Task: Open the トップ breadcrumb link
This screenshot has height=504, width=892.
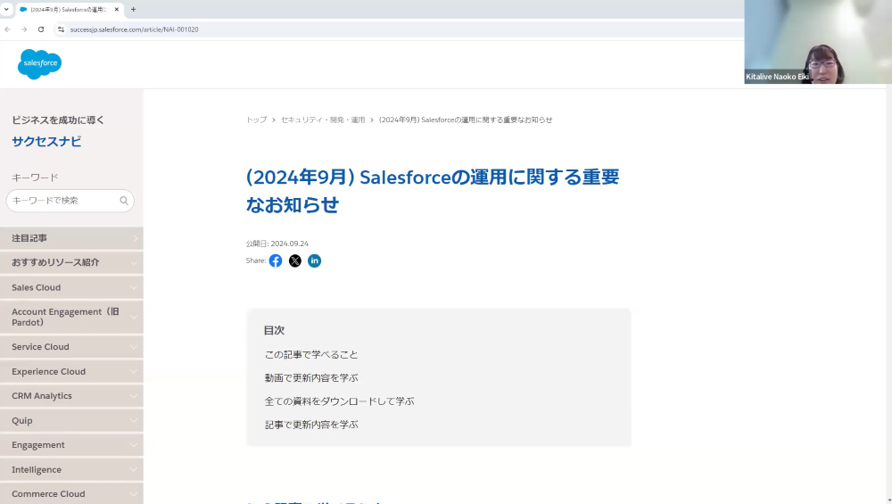Action: pos(256,120)
